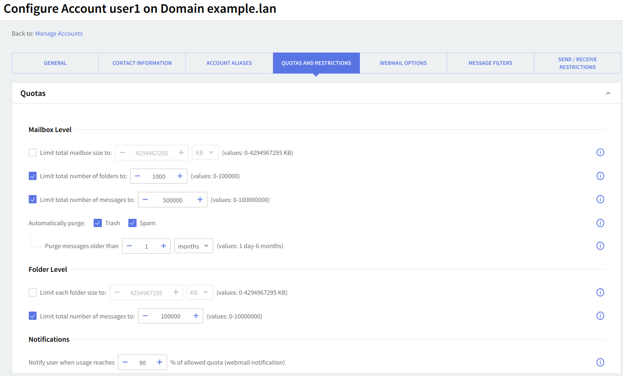This screenshot has height=376, width=623.
Task: Switch to the Webmail Options tab
Action: (x=403, y=63)
